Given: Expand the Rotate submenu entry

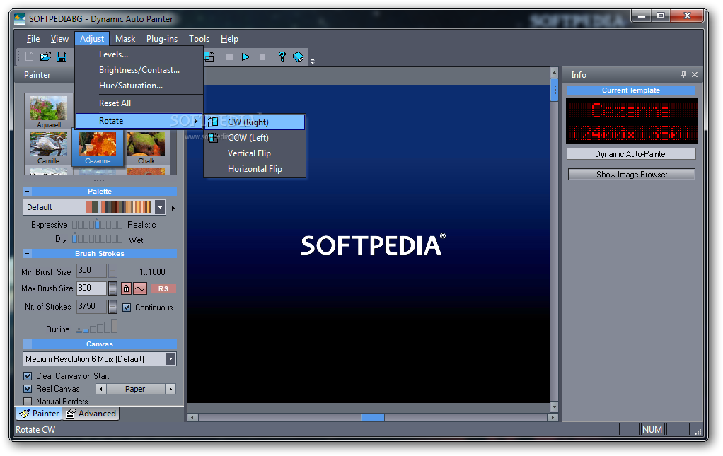Looking at the screenshot, I should 139,121.
